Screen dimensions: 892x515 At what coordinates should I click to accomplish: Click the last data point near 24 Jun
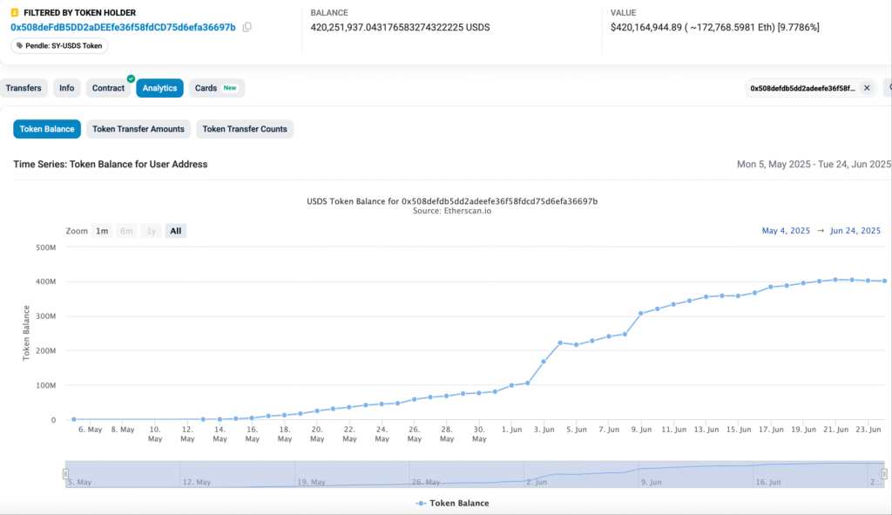(x=885, y=281)
